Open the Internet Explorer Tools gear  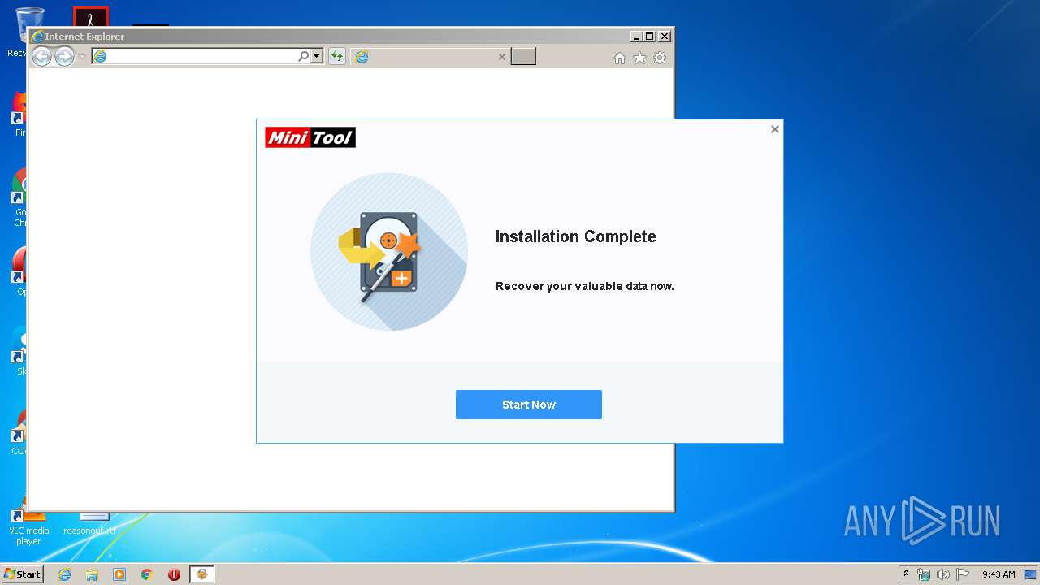[660, 58]
